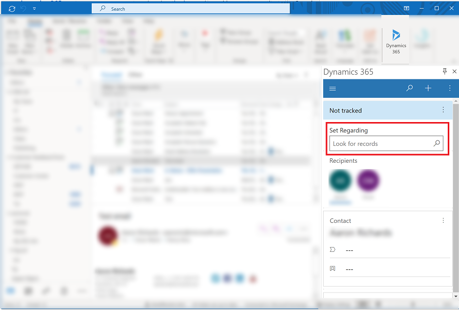Click the Look for records field

click(386, 143)
